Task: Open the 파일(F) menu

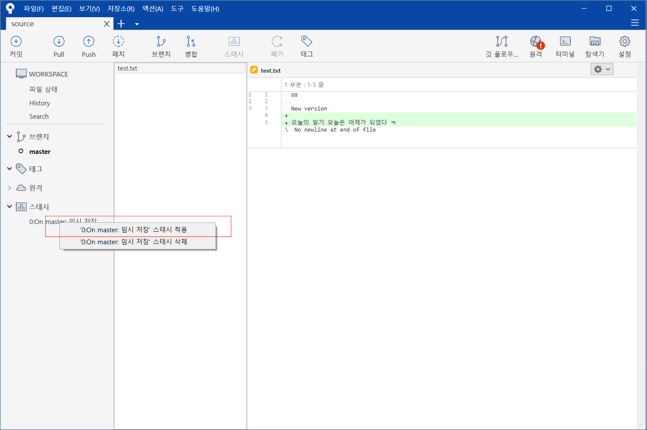Action: 34,9
